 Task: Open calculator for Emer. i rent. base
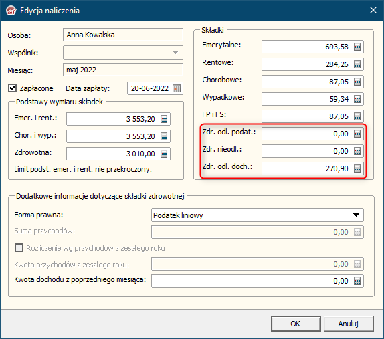[164, 119]
